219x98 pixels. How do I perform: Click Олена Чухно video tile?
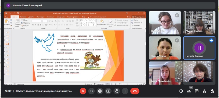click(x=165, y=48)
